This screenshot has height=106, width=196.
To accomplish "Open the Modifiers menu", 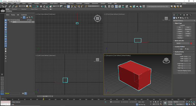I will pyautogui.click(x=37, y=4).
